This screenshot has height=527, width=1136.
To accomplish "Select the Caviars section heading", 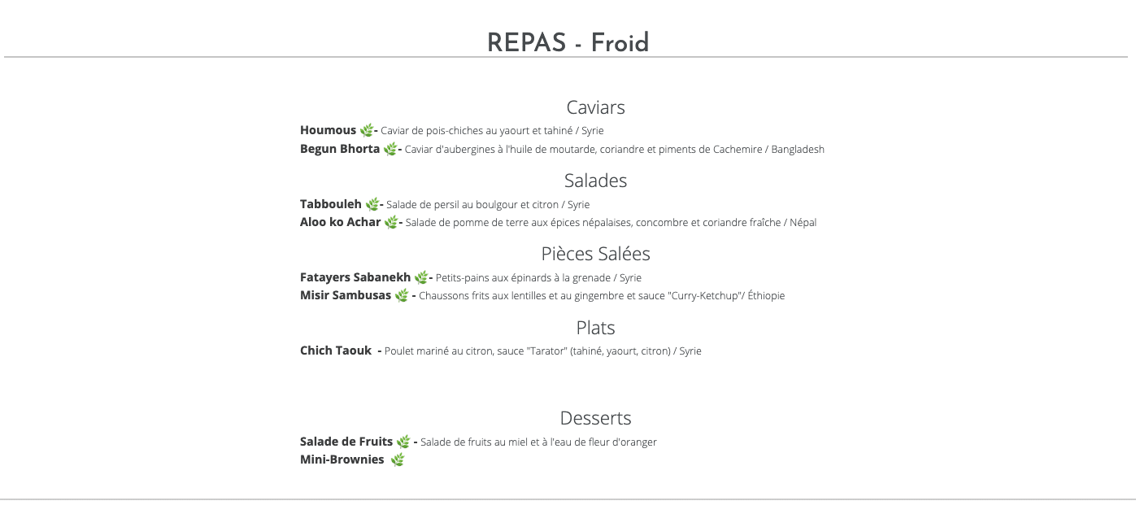I will click(596, 107).
